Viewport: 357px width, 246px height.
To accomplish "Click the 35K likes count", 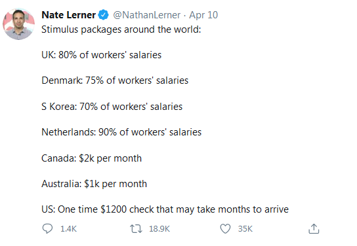I will tap(245, 229).
